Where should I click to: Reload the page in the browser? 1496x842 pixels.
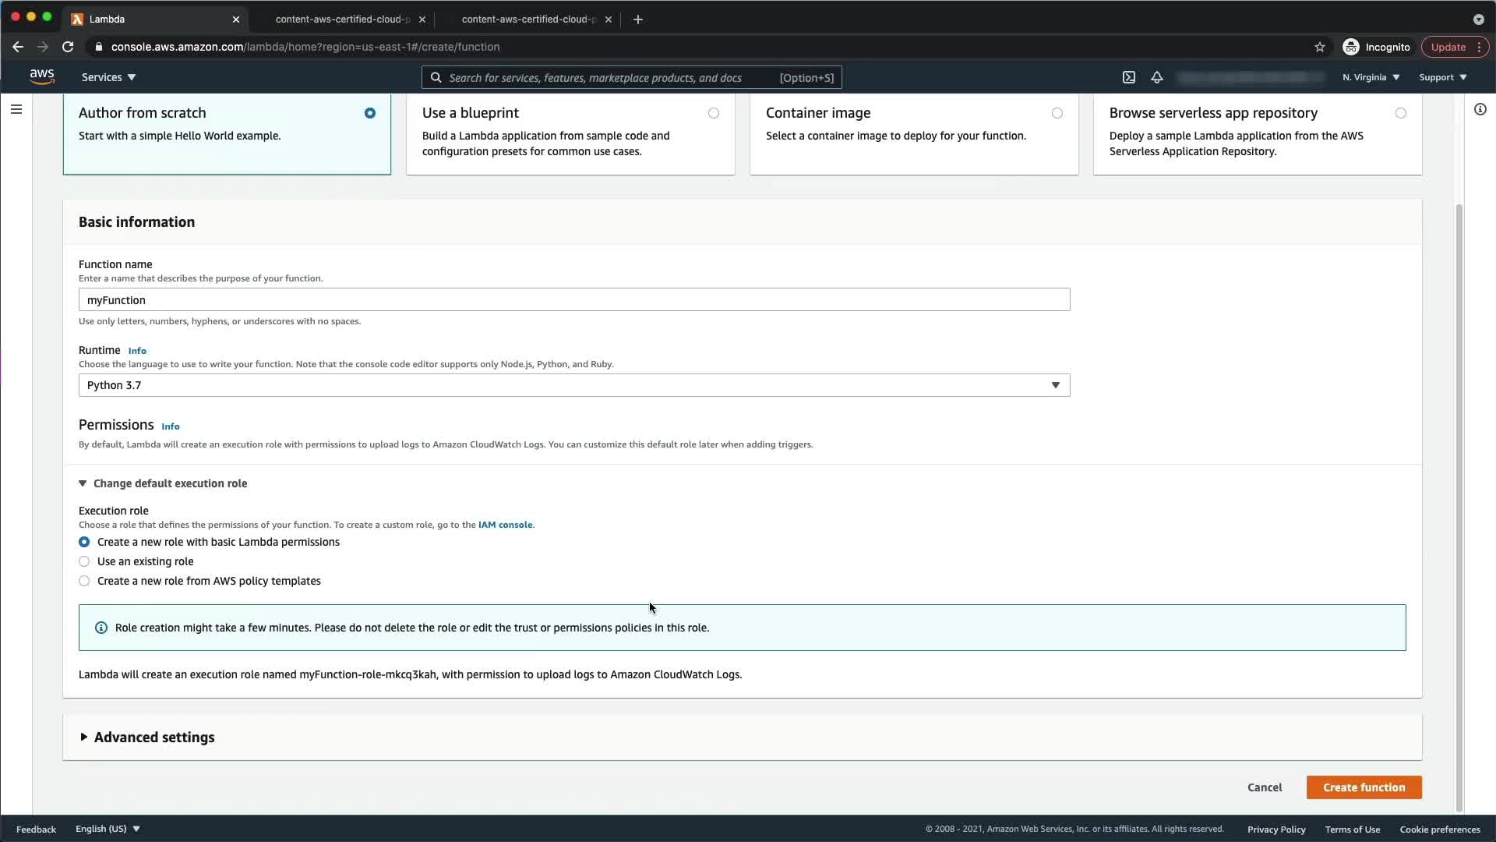coord(68,47)
